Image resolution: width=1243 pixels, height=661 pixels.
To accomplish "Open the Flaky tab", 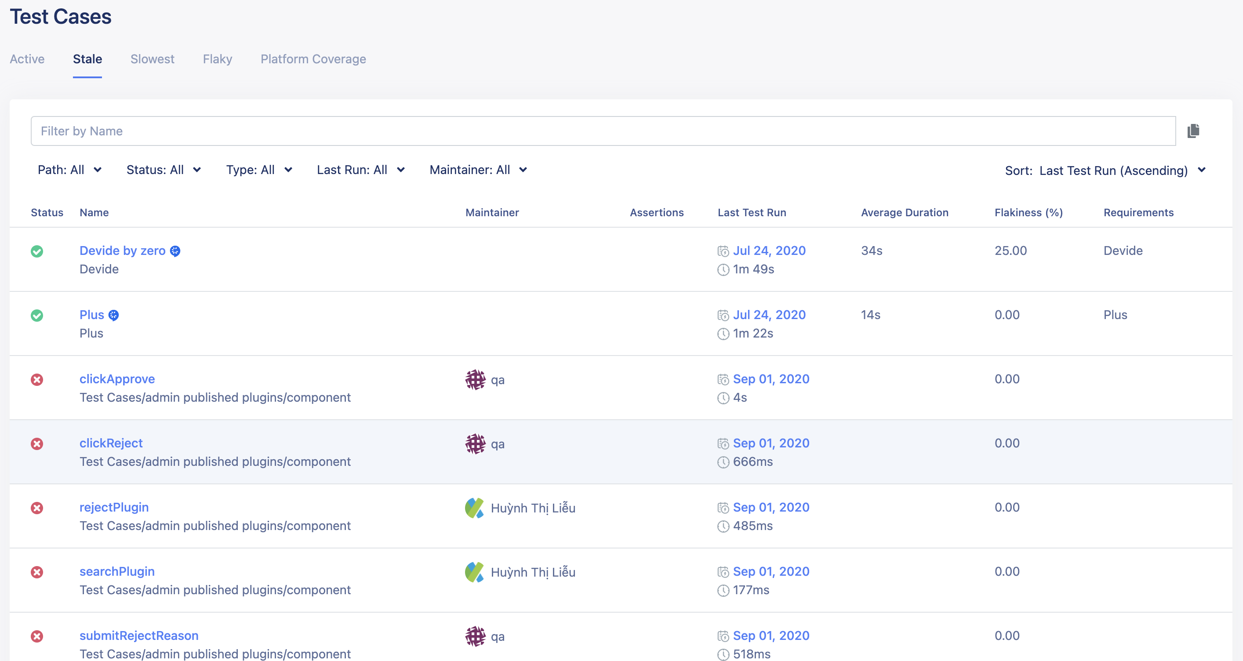I will pyautogui.click(x=218, y=59).
